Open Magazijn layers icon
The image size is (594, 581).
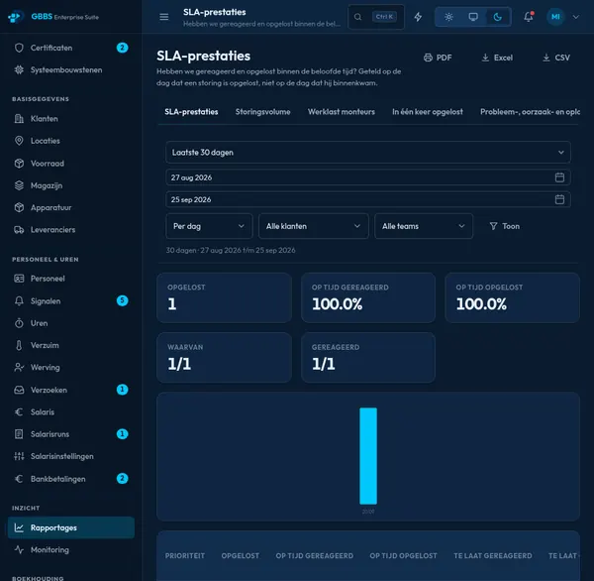click(x=19, y=185)
